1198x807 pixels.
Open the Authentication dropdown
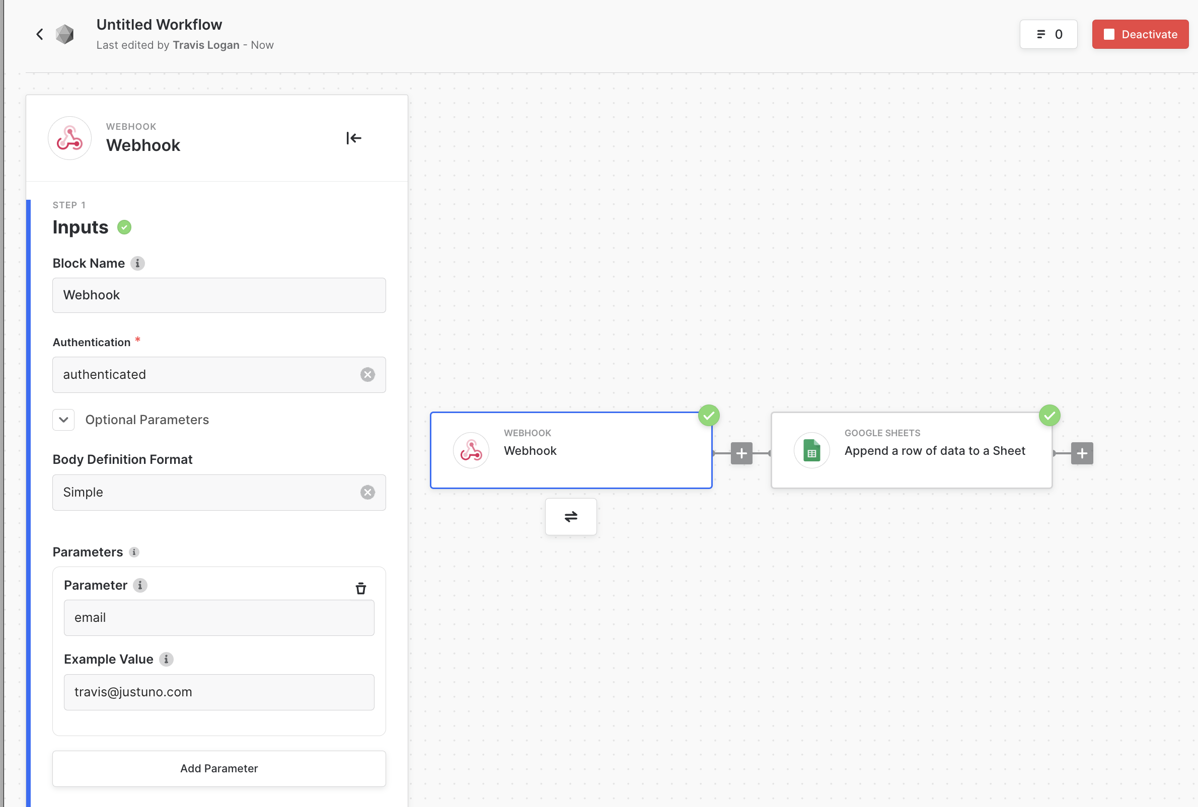[x=206, y=375]
